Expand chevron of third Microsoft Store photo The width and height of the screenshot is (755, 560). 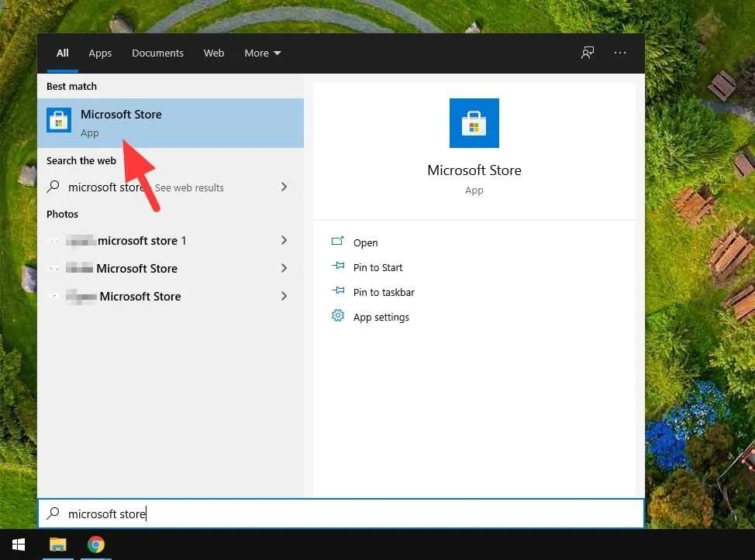[284, 296]
